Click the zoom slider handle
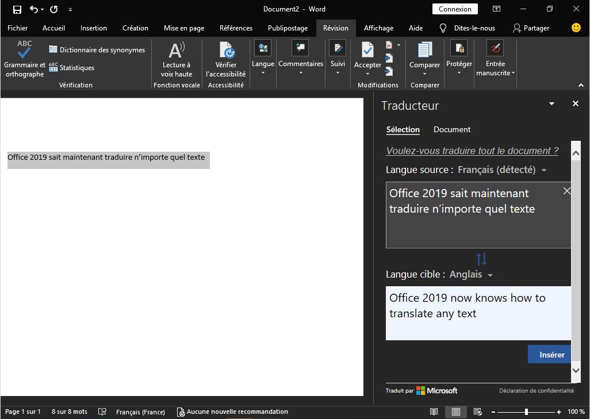Screen dimensions: 590x419 click(x=526, y=412)
